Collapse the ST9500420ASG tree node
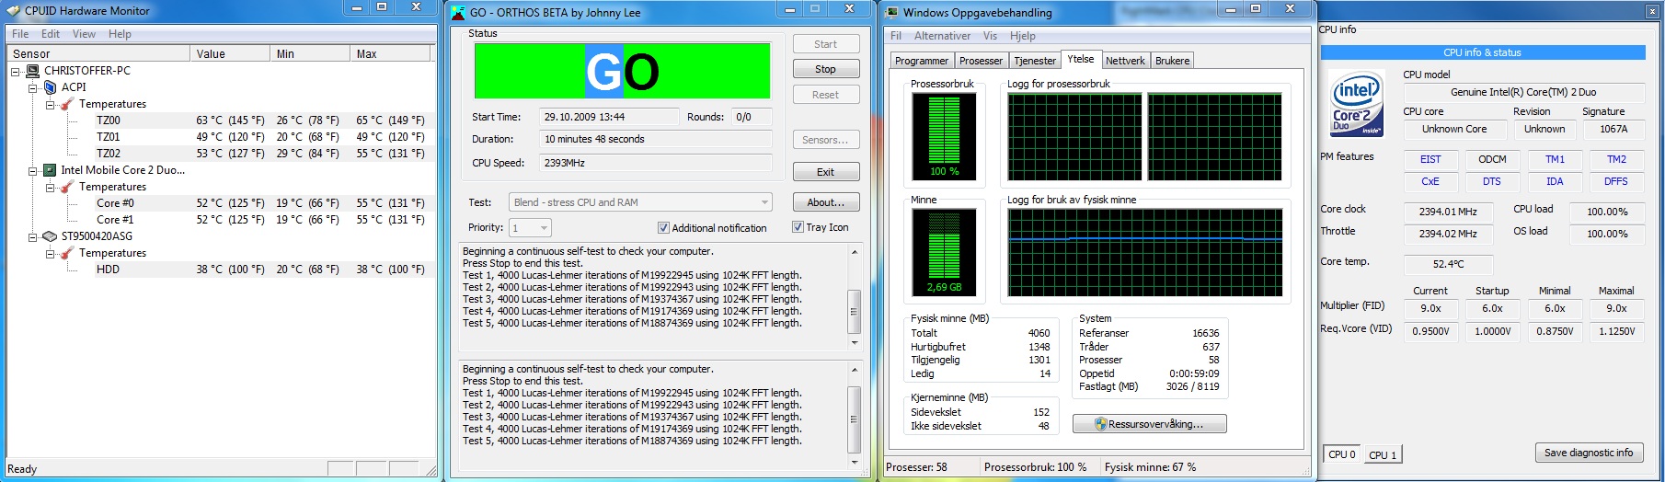Image resolution: width=1665 pixels, height=482 pixels. coord(33,236)
